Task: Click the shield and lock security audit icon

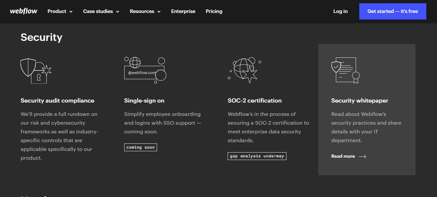Action: (36, 71)
